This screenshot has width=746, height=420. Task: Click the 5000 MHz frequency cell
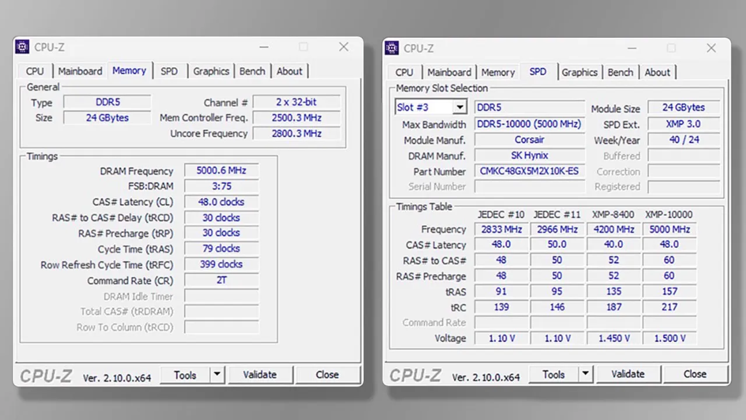point(670,229)
